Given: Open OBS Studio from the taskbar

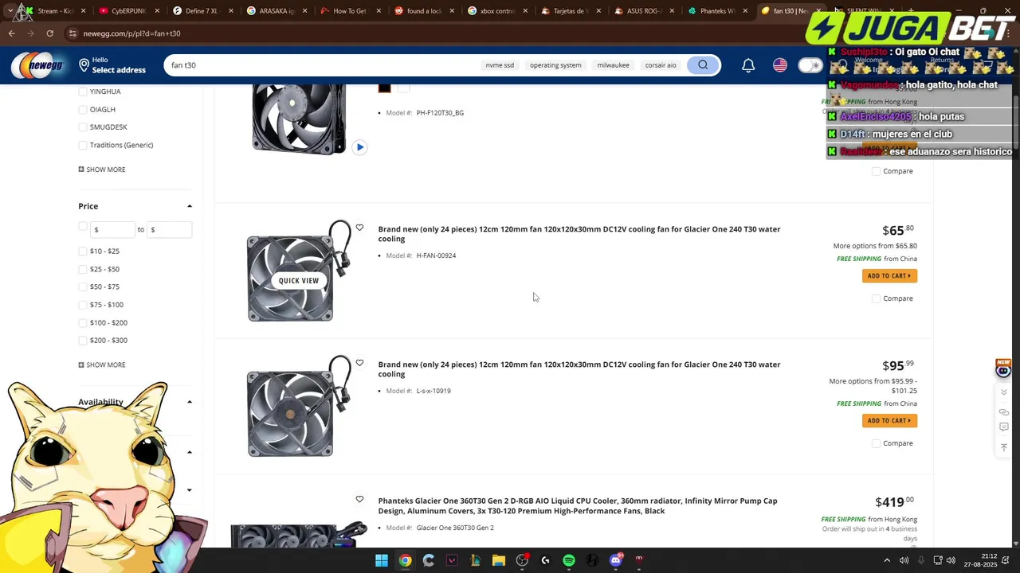Looking at the screenshot, I should click(x=522, y=561).
